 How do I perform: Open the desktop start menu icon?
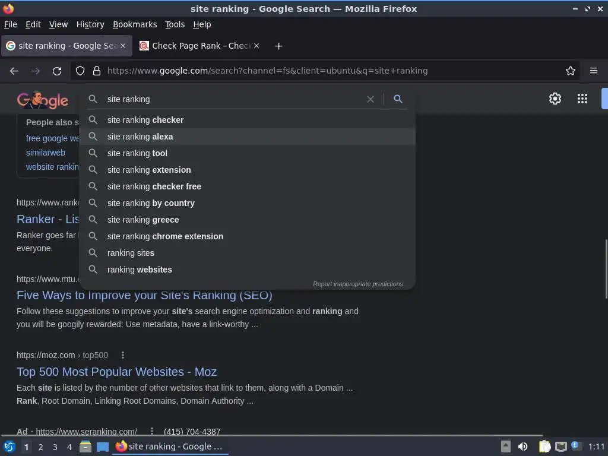[9, 446]
